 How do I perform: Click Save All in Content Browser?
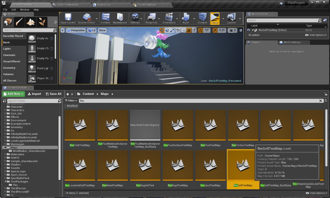(x=54, y=94)
